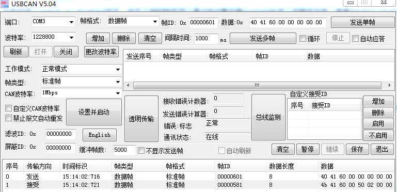Image resolution: width=397 pixels, height=192 pixels.
Task: Click the 数据长度 column header
Action: [292, 166]
